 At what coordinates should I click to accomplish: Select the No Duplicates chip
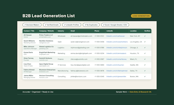[91, 25]
